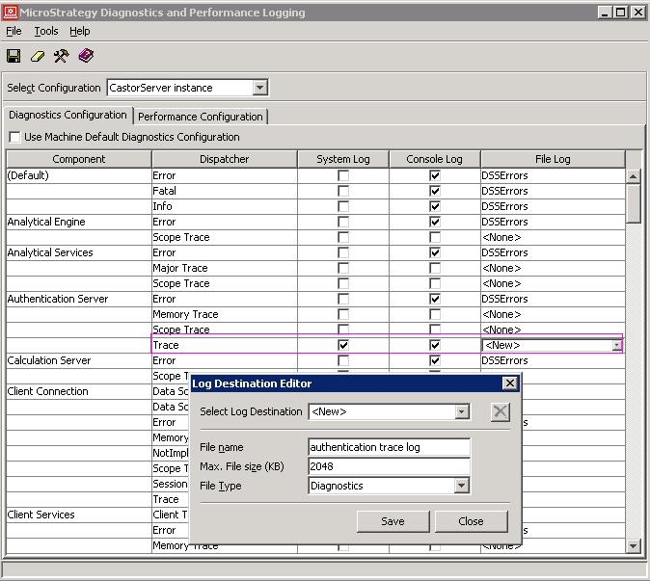Image resolution: width=650 pixels, height=581 pixels.
Task: Click the Close button in the dialog
Action: click(471, 521)
